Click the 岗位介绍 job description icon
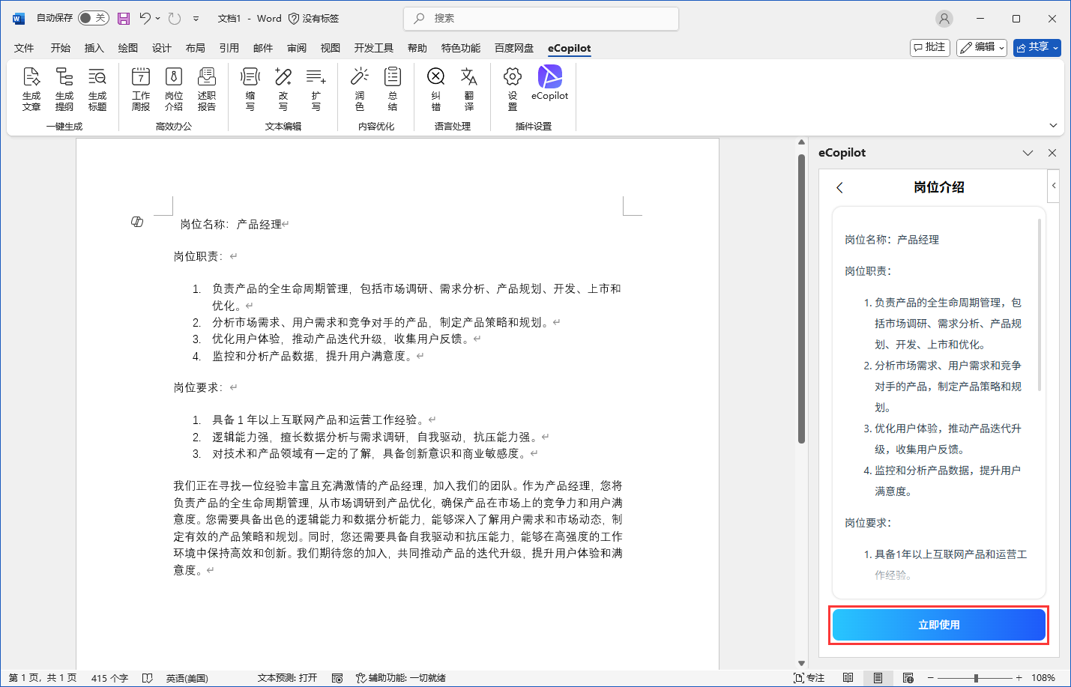The height and width of the screenshot is (687, 1071). (174, 88)
